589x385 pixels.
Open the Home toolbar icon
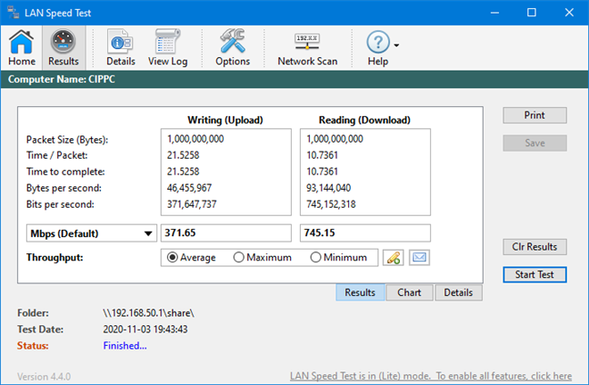point(22,47)
